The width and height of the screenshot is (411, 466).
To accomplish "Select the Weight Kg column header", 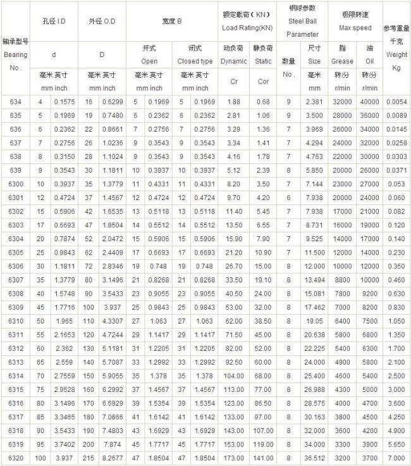I will pyautogui.click(x=396, y=49).
